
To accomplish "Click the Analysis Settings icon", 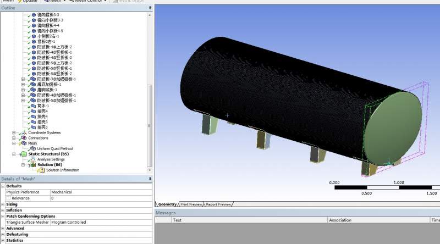I will tap(33, 159).
